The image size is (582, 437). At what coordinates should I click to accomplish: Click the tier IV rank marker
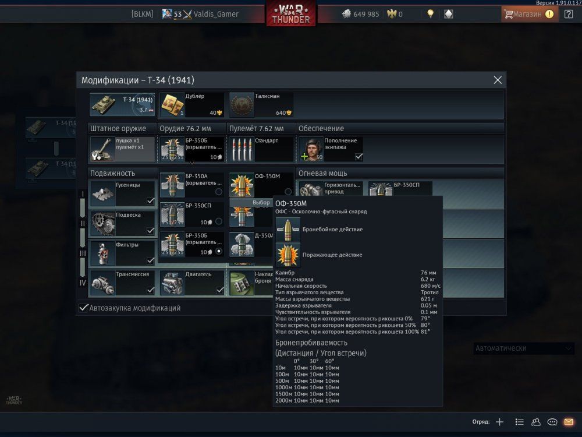pyautogui.click(x=83, y=283)
